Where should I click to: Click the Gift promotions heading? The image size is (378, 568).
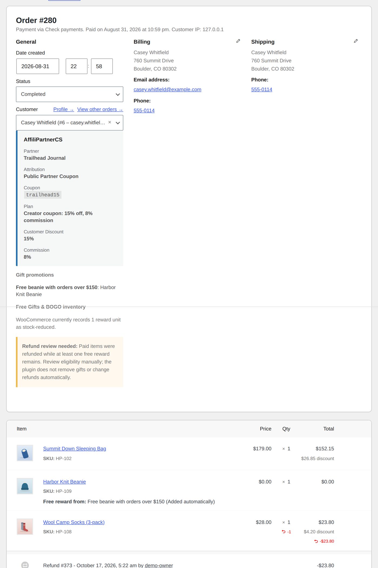[35, 275]
